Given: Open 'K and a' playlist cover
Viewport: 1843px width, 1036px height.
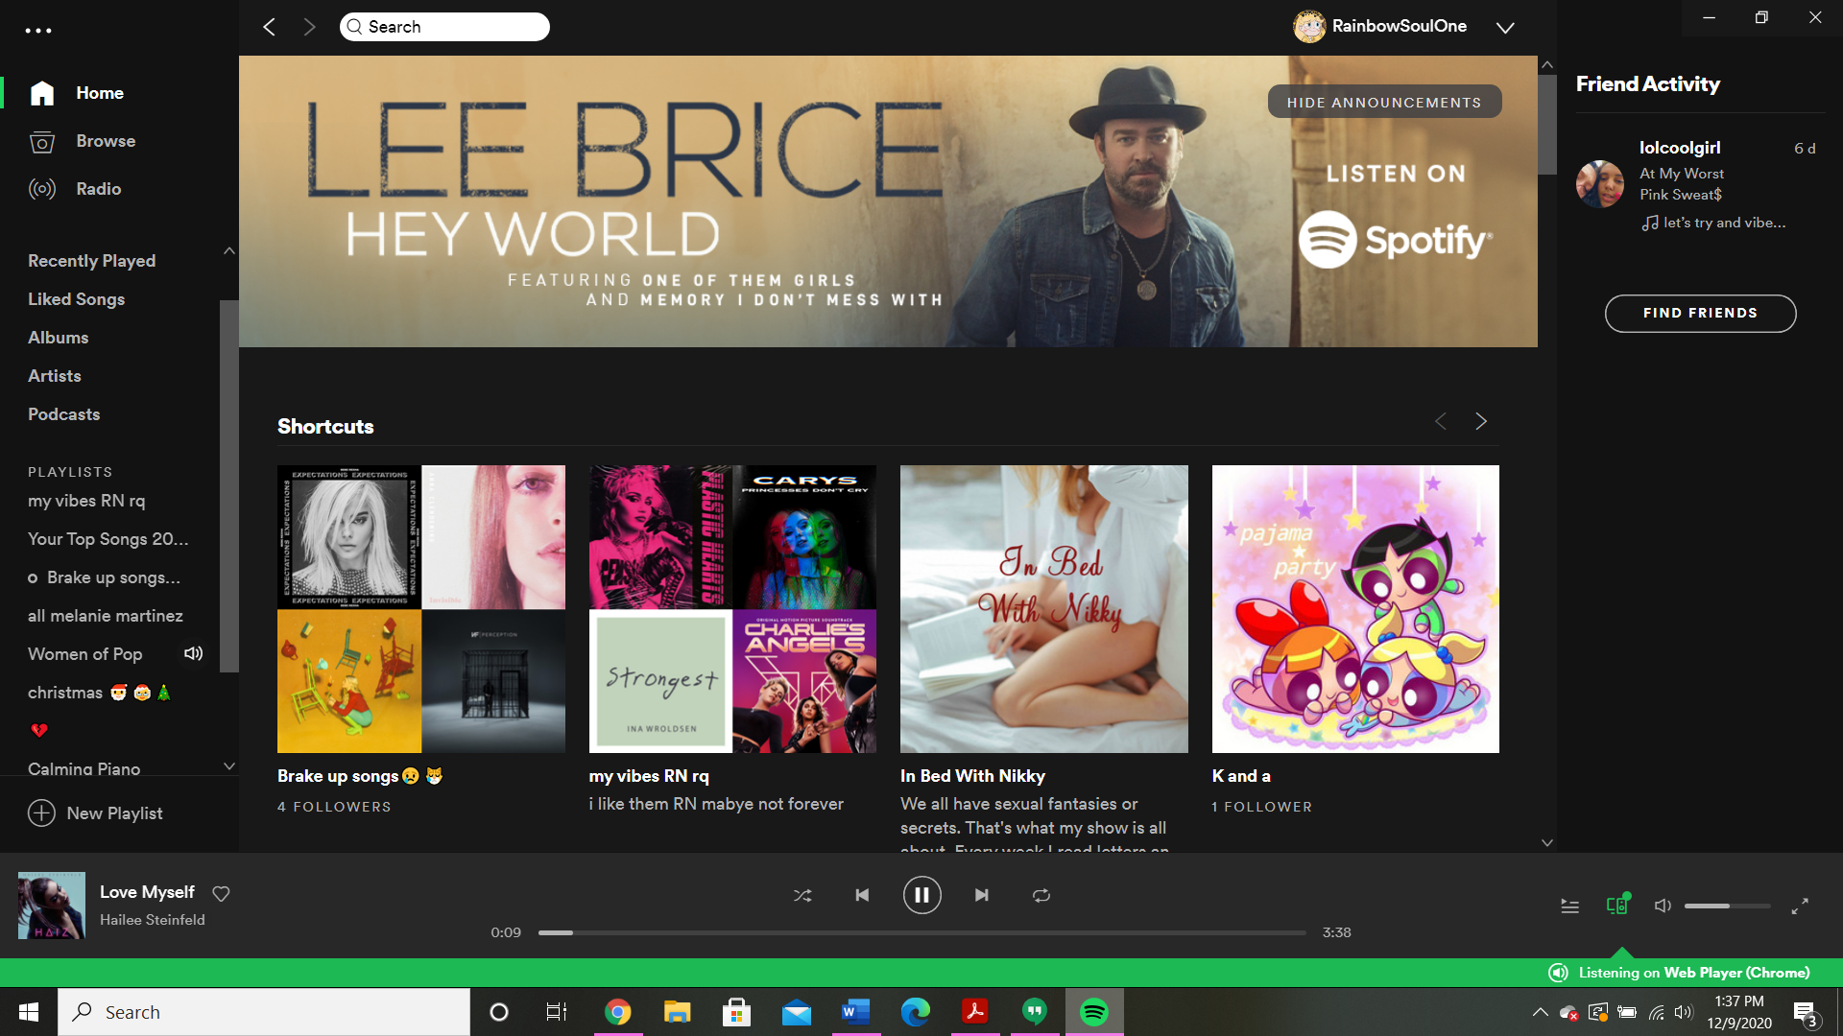Looking at the screenshot, I should pyautogui.click(x=1355, y=609).
